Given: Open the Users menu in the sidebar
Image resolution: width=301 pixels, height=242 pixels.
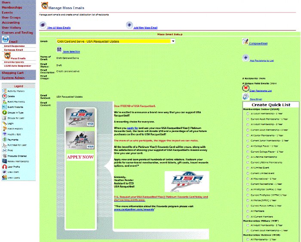Looking at the screenshot, I should [6, 2].
